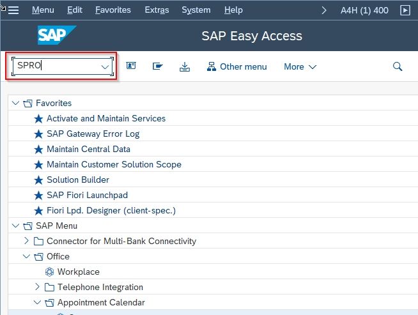The height and width of the screenshot is (315, 418).
Task: Click the star icon beside Maintain Central Data
Action: pos(38,150)
